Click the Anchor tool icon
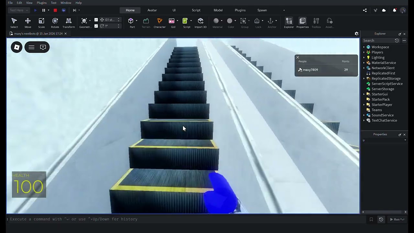 [270, 21]
